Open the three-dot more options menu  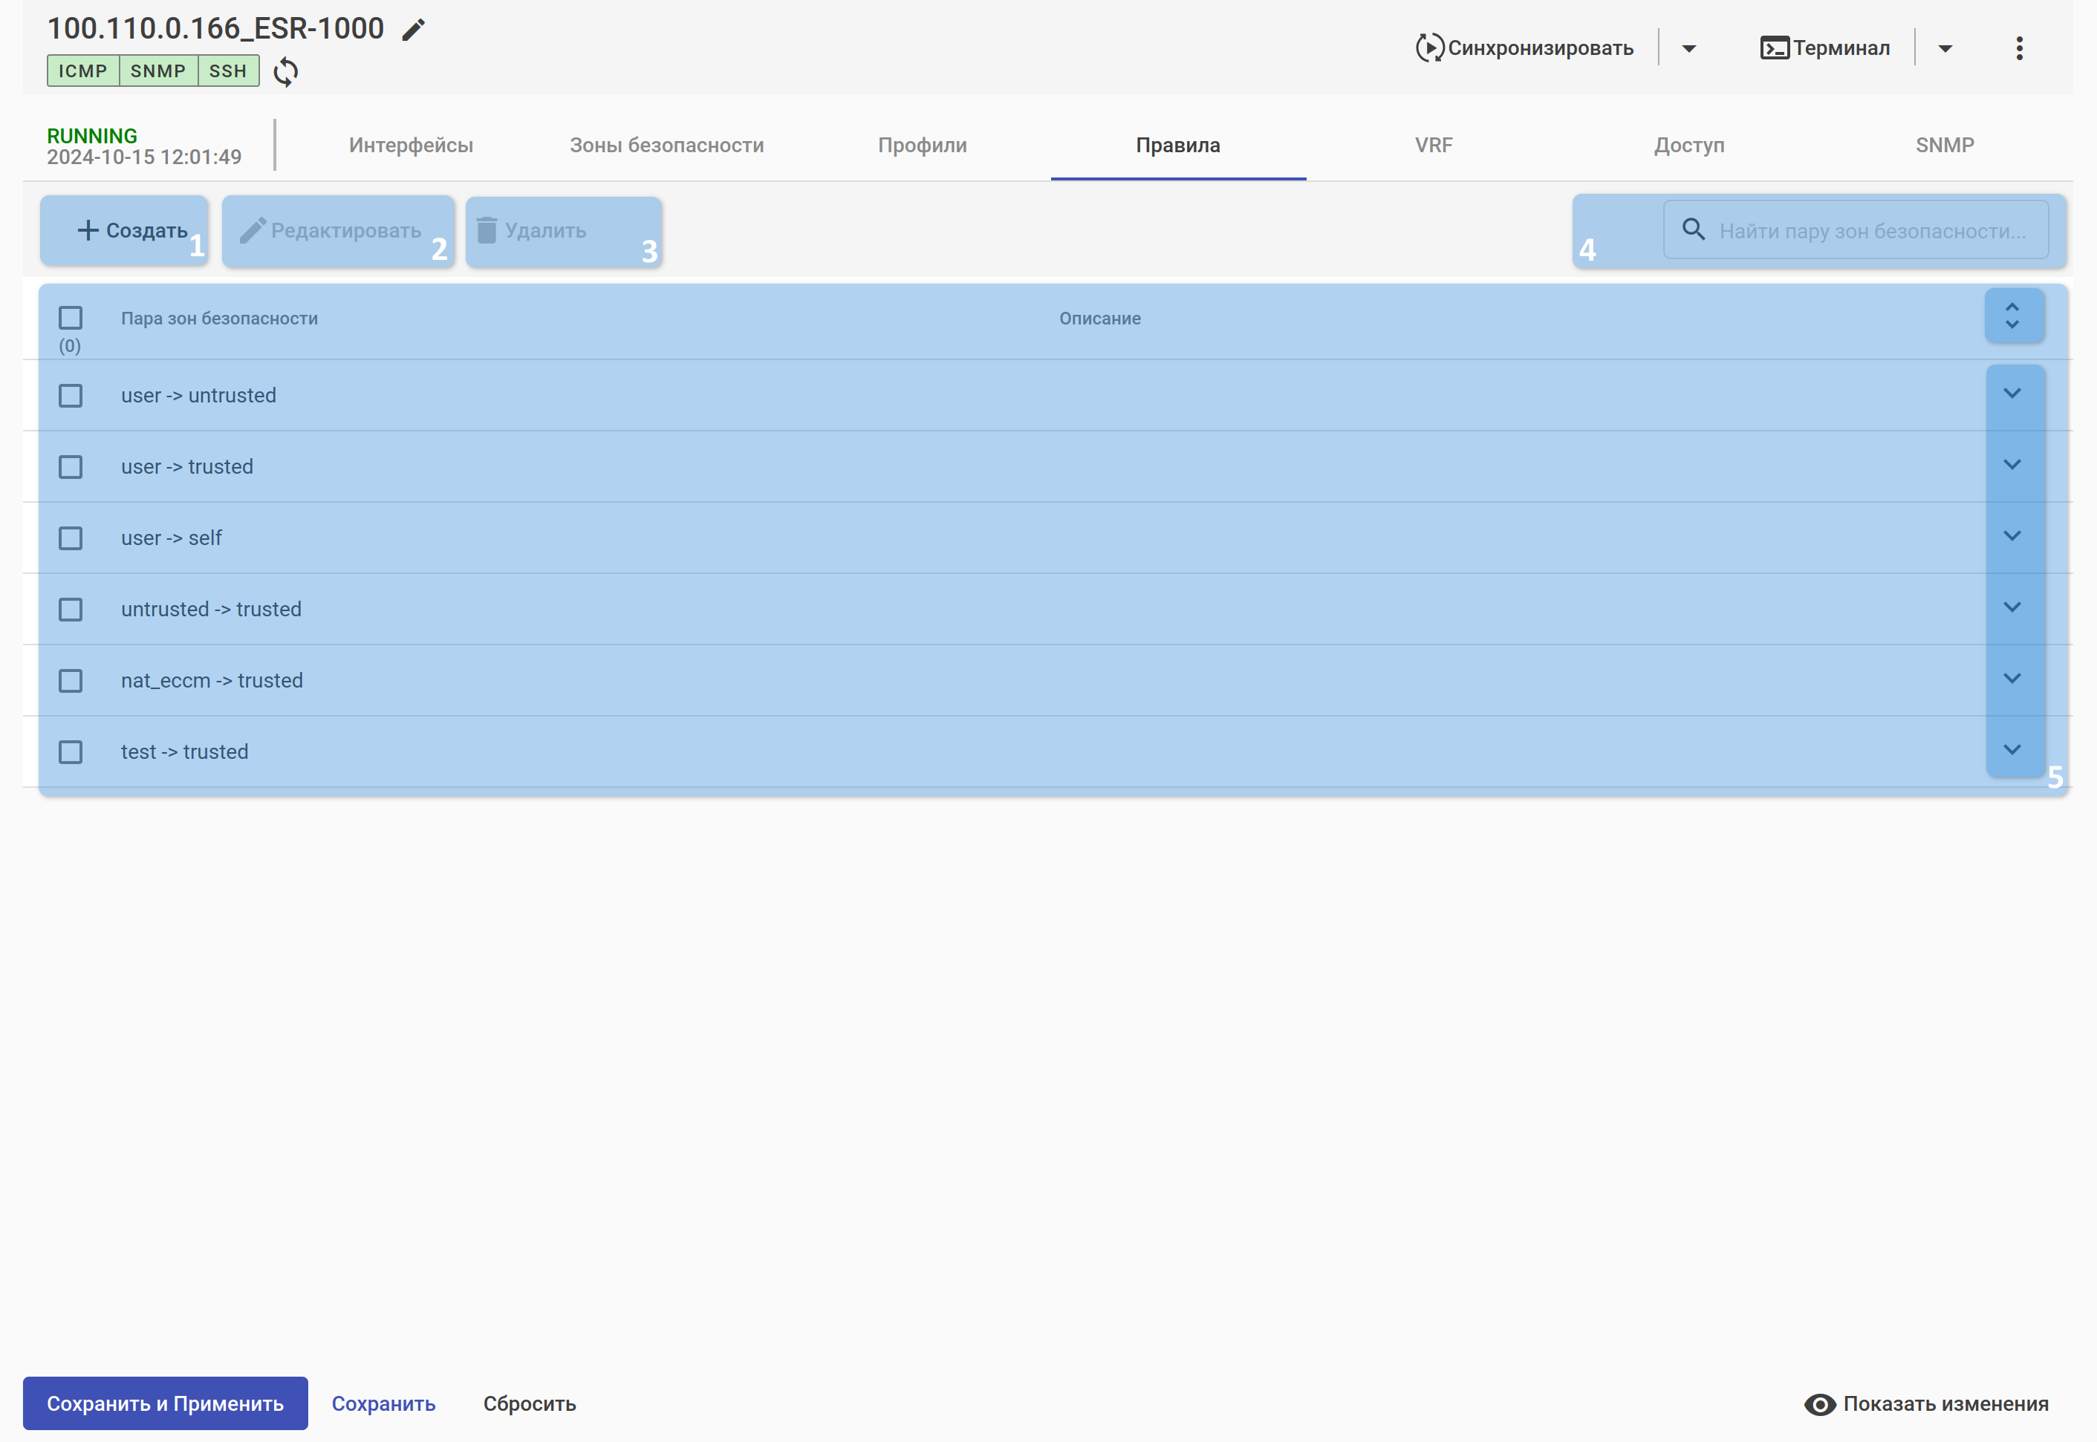(x=2018, y=48)
